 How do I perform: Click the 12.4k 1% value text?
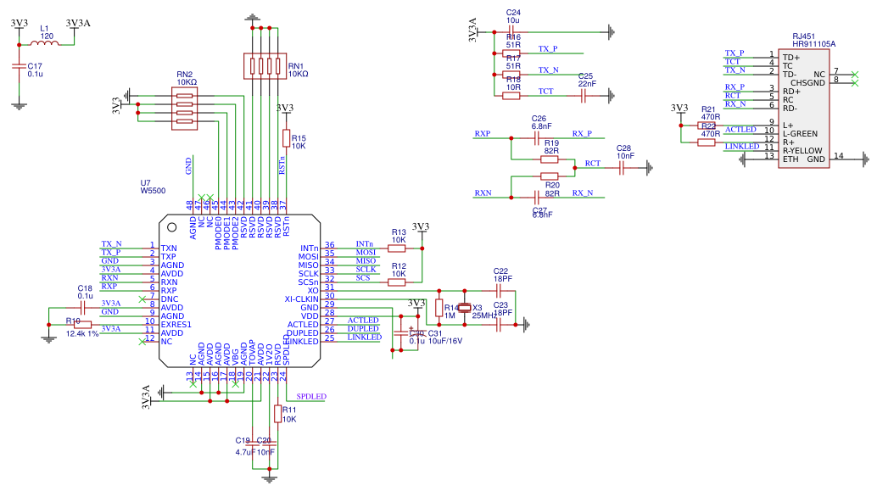82,334
